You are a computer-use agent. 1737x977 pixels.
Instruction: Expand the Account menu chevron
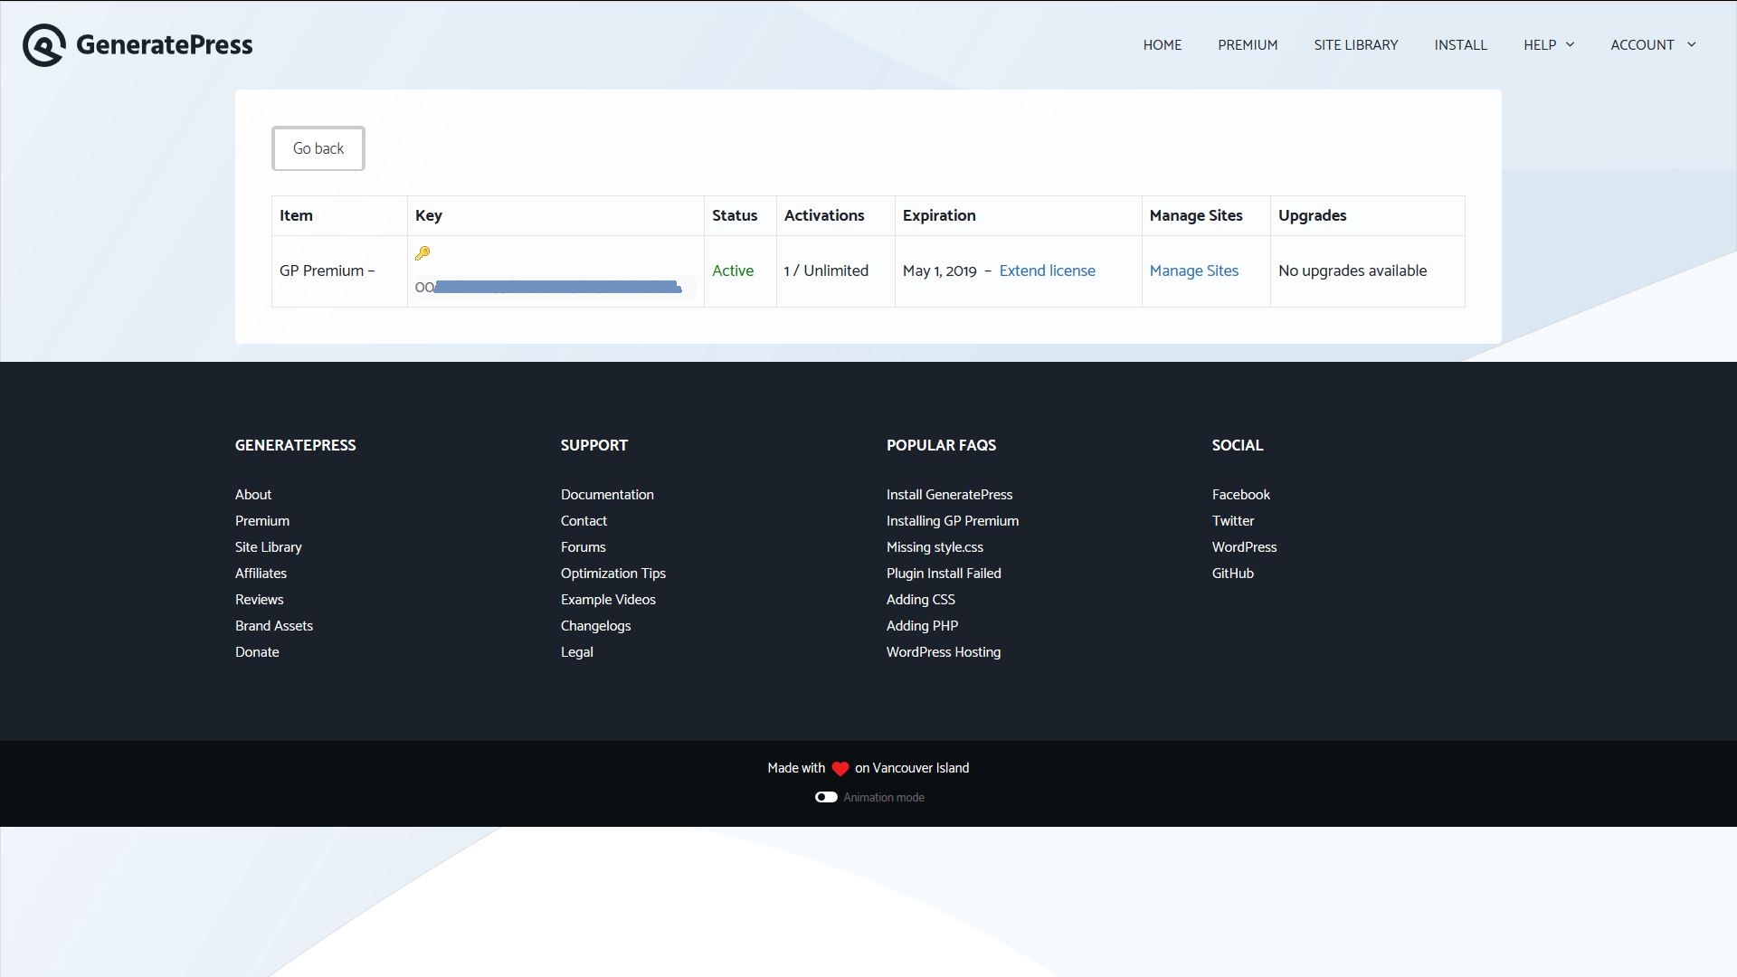(1691, 45)
